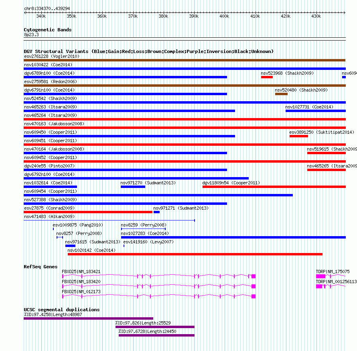Open nsv470164 (Jakobsson2008) variant
The height and width of the screenshot is (351, 357).
click(125, 153)
